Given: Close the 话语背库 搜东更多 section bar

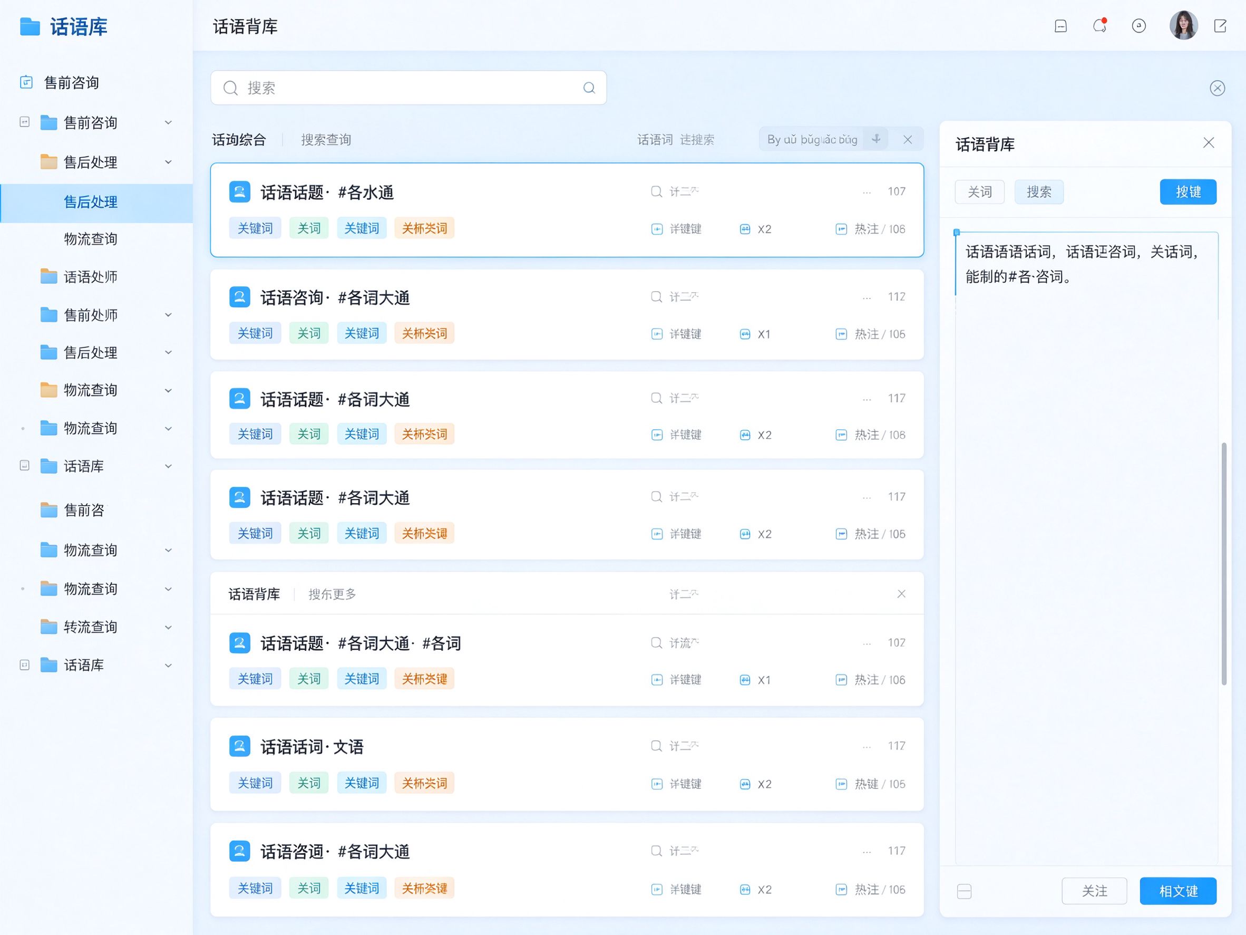Looking at the screenshot, I should click(901, 593).
